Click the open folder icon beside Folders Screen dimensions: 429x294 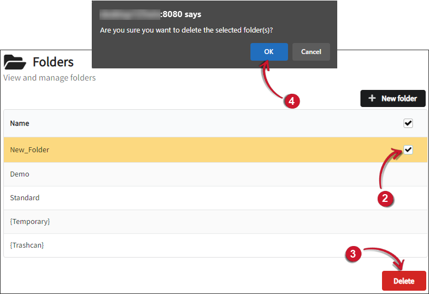tap(15, 62)
